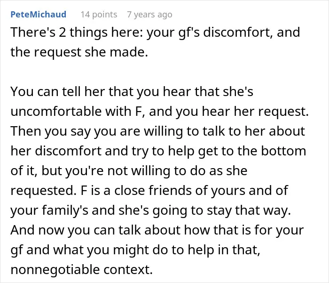329x283 pixels.
Task: Click the line starting 'And now you can talk'
Action: pyautogui.click(x=157, y=230)
